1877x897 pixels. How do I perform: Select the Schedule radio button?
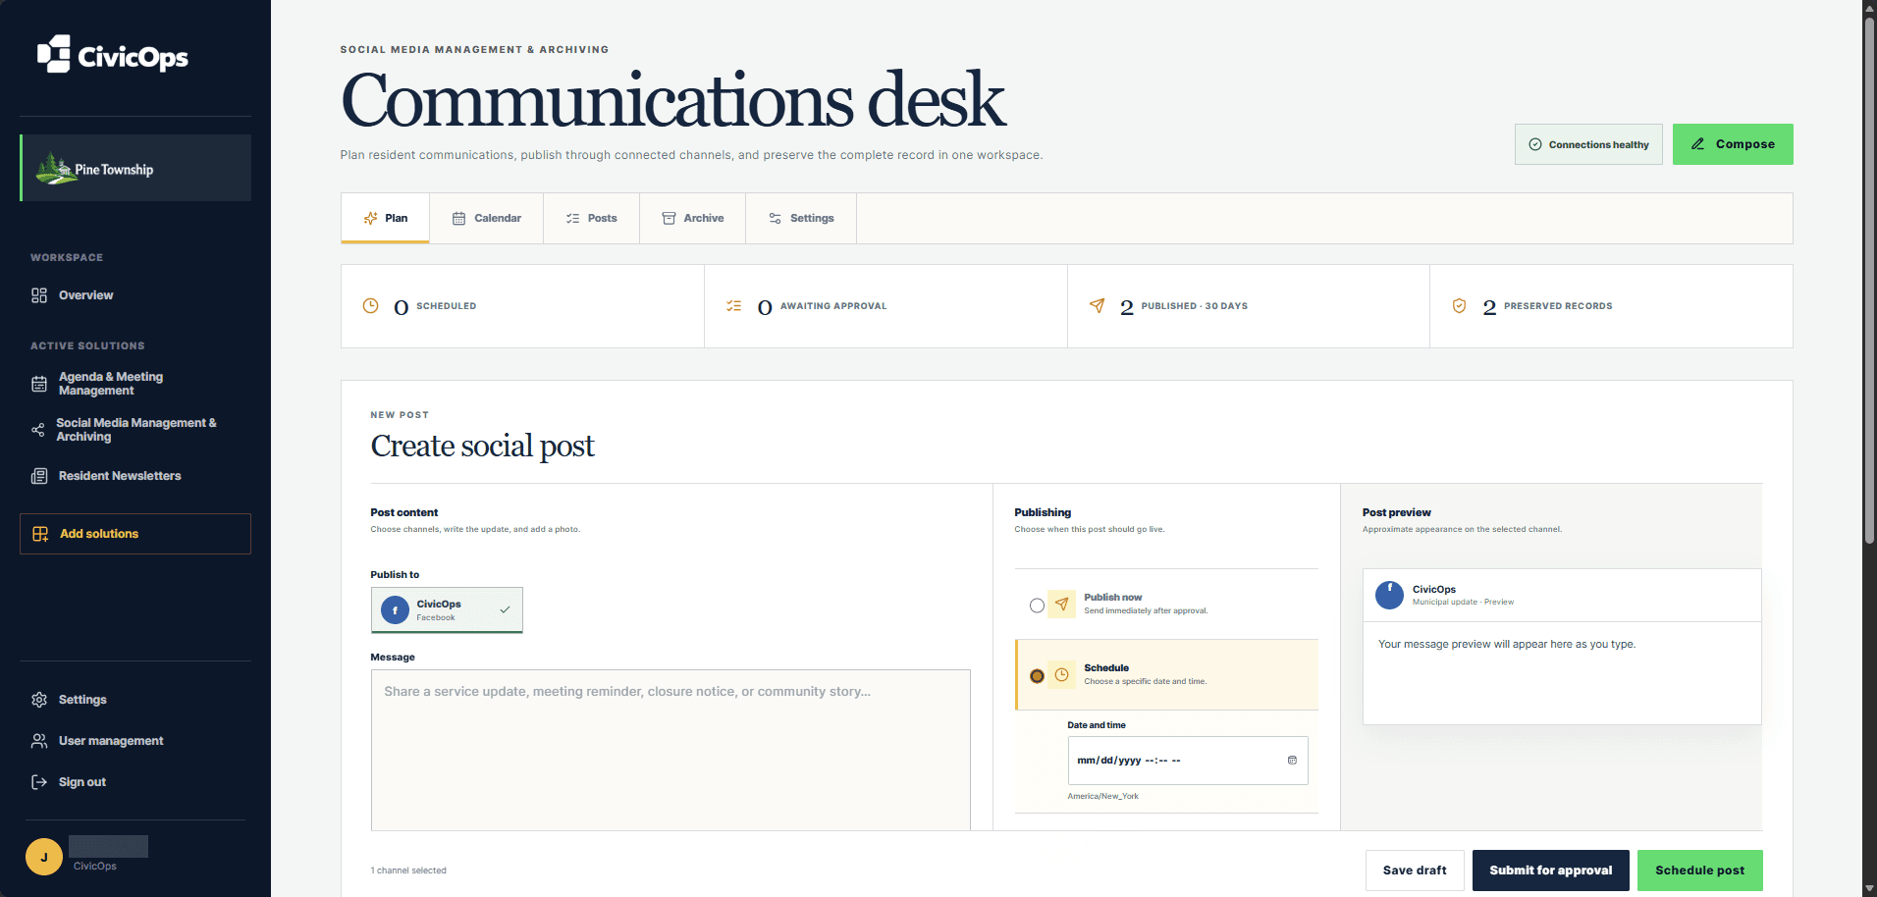[x=1037, y=676]
